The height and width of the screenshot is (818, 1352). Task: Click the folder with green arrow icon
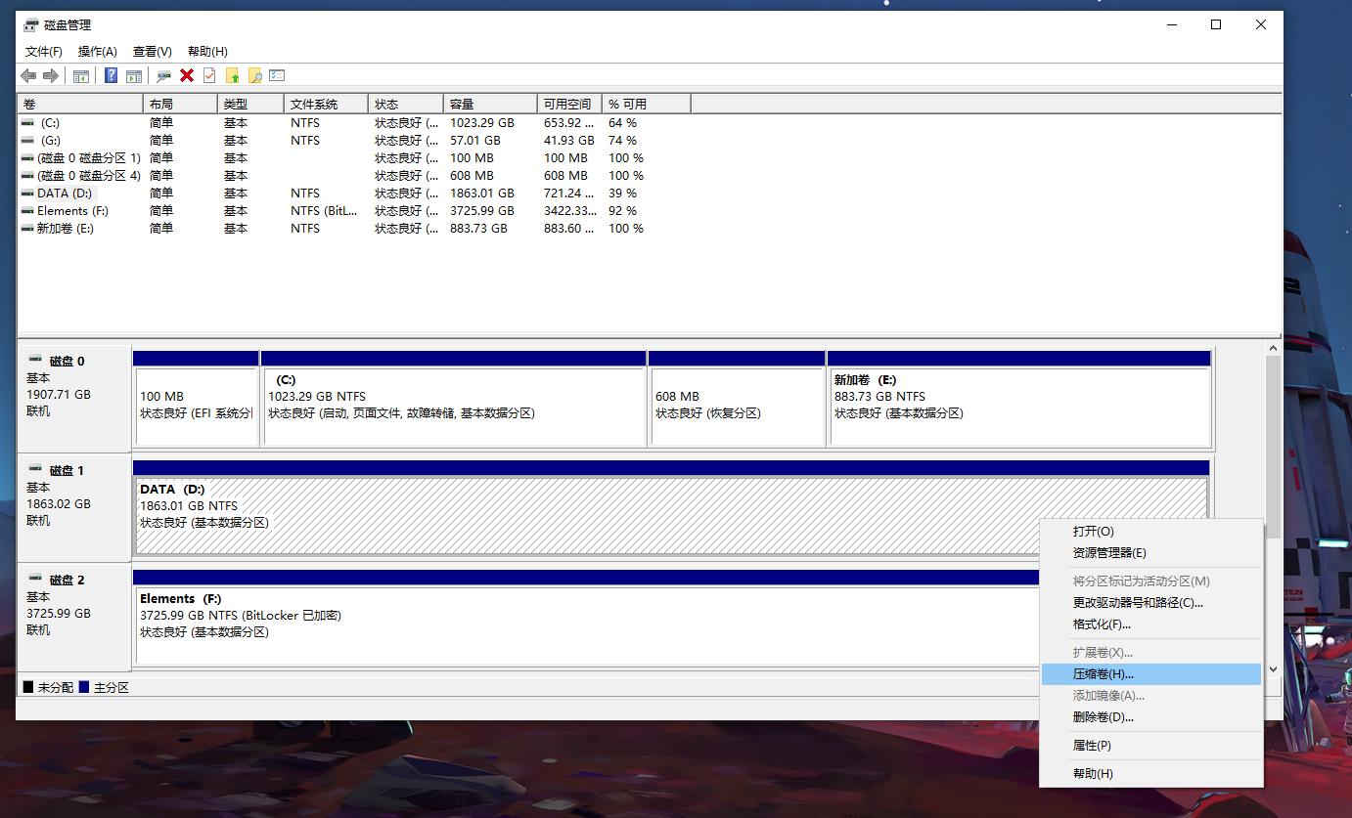point(233,75)
